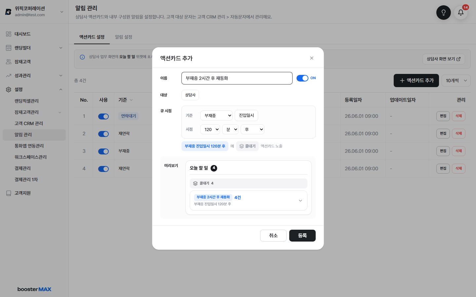The image size is (476, 297).
Task: Click 편집 for row 1
Action: point(443,116)
